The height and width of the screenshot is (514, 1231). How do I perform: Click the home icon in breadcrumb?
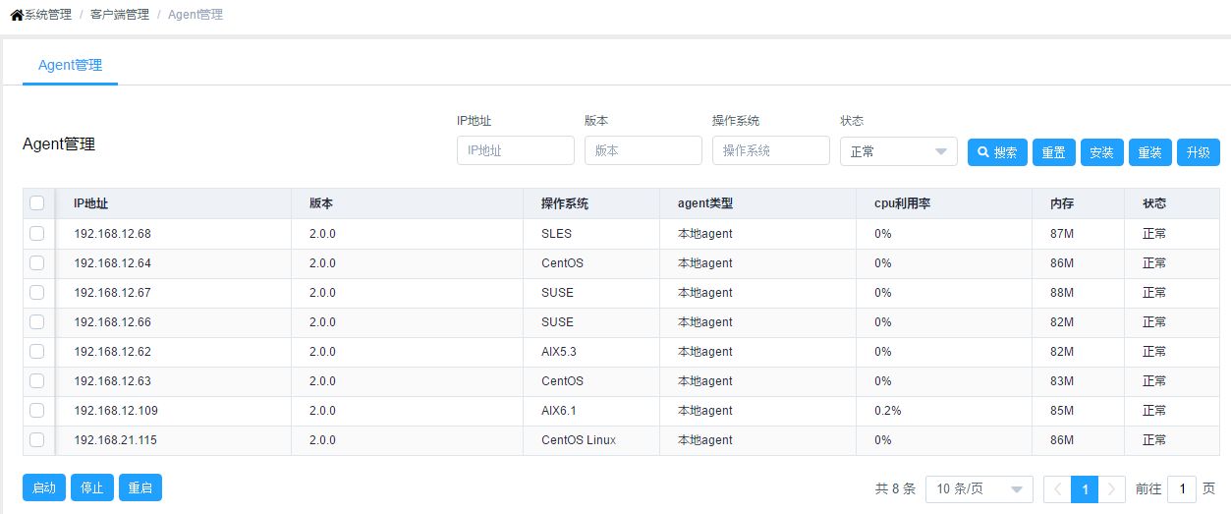(17, 15)
